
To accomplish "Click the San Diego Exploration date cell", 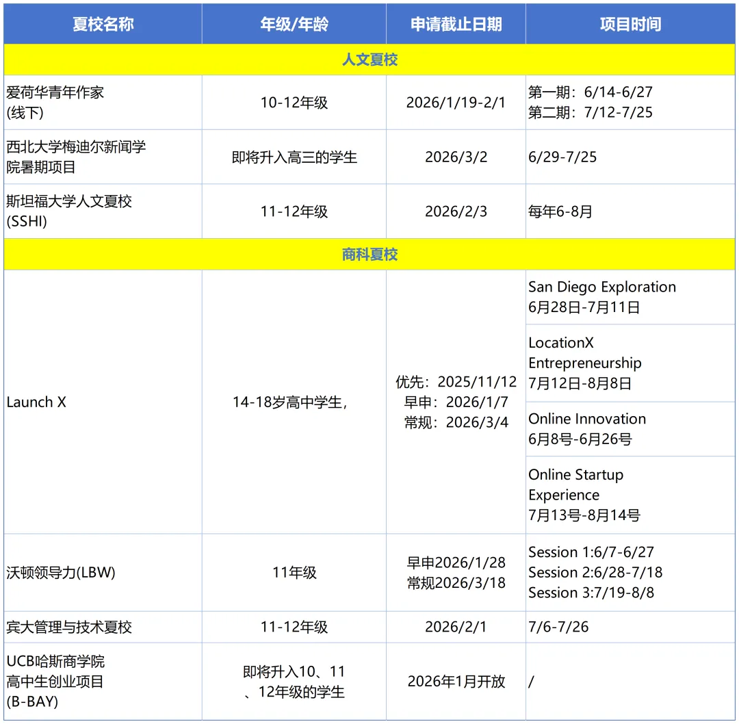I will coord(630,297).
